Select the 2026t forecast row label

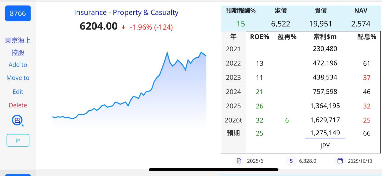point(233,120)
